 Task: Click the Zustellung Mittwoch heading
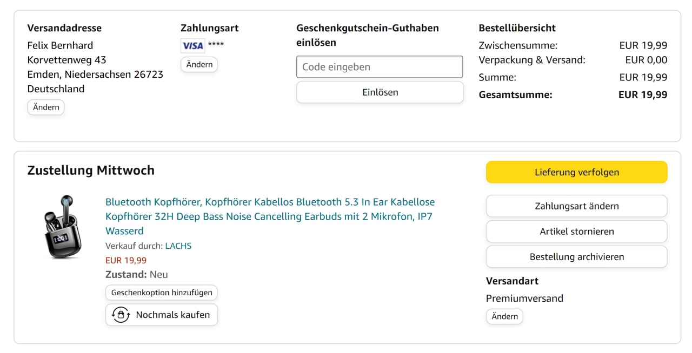[91, 171]
